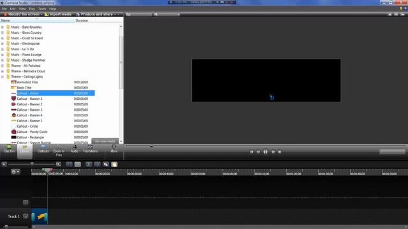Image resolution: width=408 pixels, height=229 pixels.
Task: Select Callout - Arrow library item
Action: [x=53, y=94]
